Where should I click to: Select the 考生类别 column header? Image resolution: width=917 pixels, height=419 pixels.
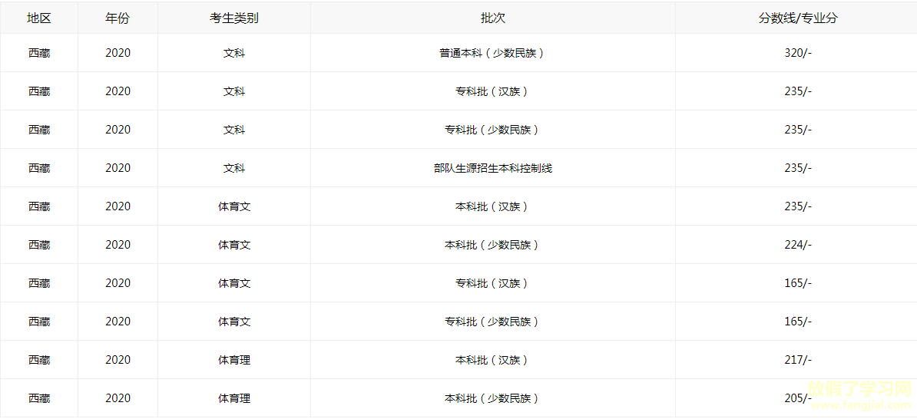click(x=234, y=18)
